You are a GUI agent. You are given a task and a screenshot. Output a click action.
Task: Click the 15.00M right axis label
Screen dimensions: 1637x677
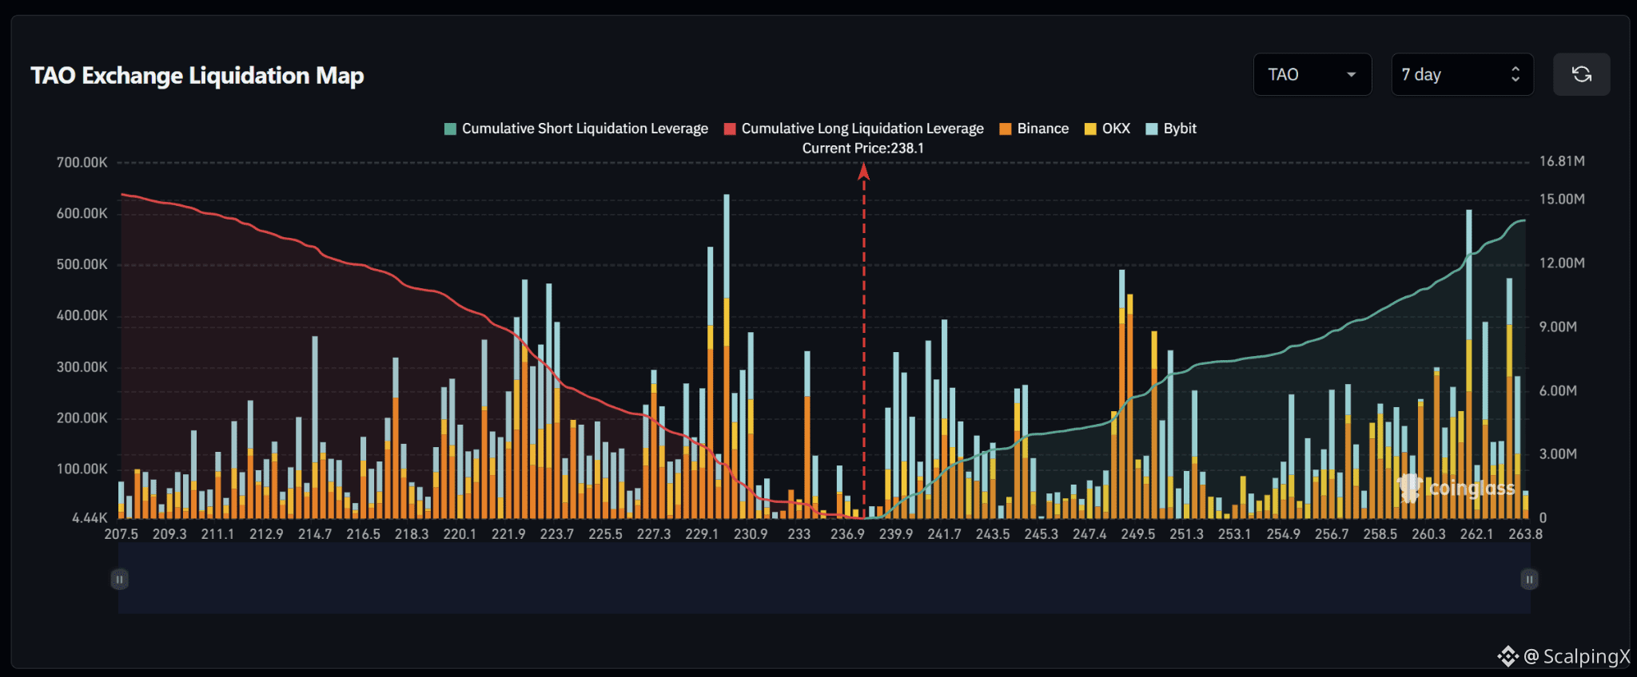(x=1562, y=199)
